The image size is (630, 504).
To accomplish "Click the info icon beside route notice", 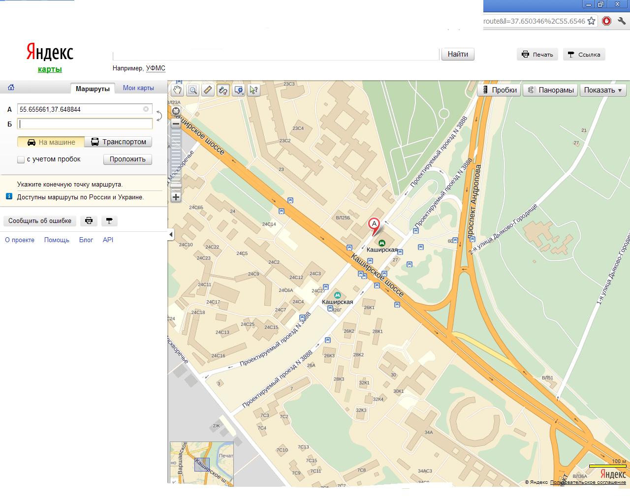I will (9, 196).
